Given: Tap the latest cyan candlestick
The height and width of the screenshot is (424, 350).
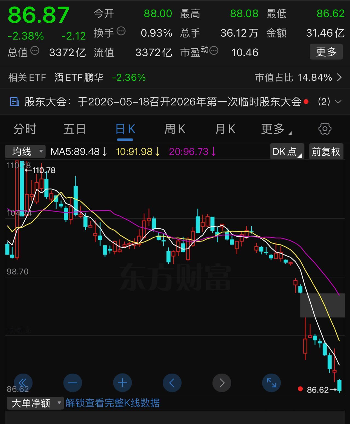Looking at the screenshot, I should (340, 385).
